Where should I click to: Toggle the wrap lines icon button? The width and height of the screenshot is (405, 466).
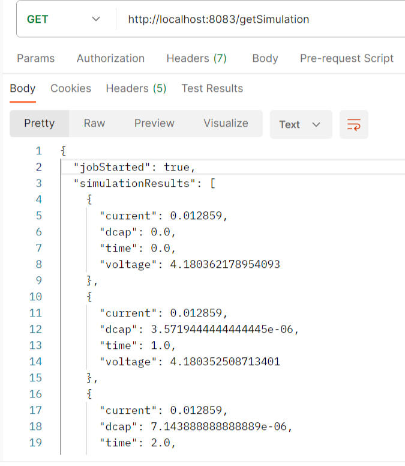[353, 124]
